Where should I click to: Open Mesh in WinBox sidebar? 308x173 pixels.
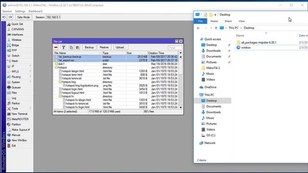pyautogui.click(x=15, y=61)
